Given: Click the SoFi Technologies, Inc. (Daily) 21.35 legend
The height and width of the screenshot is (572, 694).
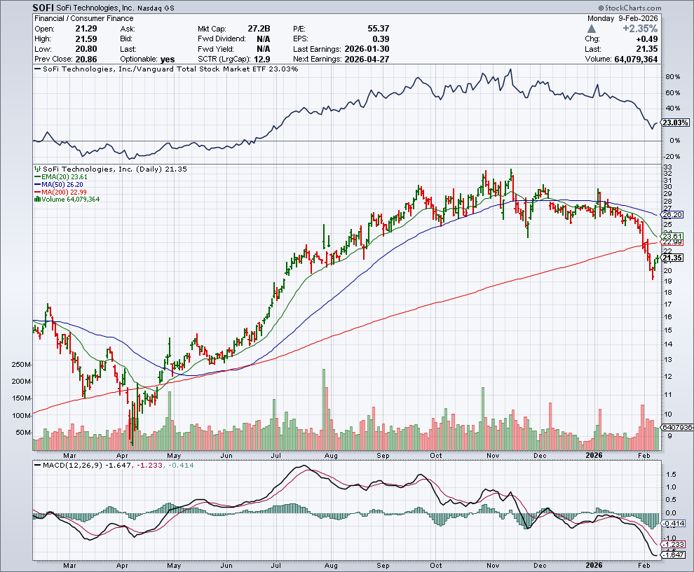Looking at the screenshot, I should point(111,169).
